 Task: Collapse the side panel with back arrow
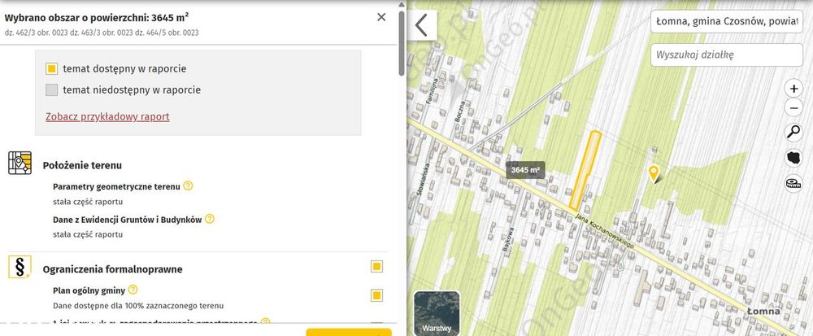tap(421, 25)
